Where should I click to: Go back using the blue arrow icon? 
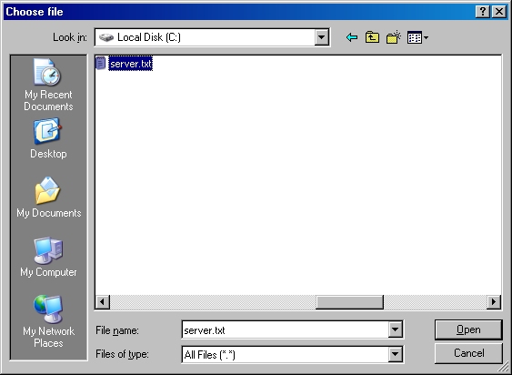(352, 37)
